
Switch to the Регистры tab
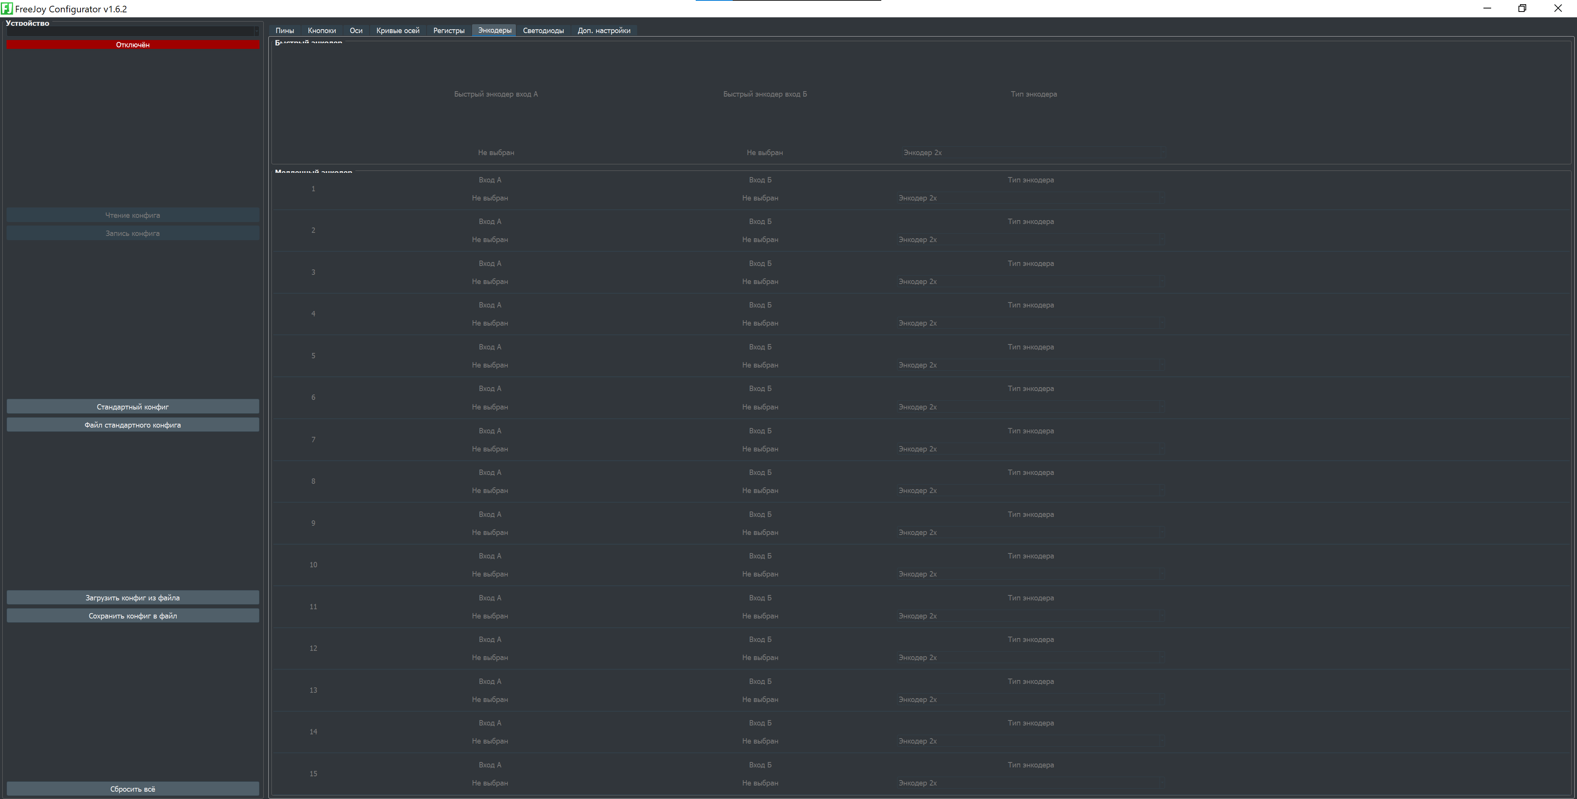coord(449,30)
